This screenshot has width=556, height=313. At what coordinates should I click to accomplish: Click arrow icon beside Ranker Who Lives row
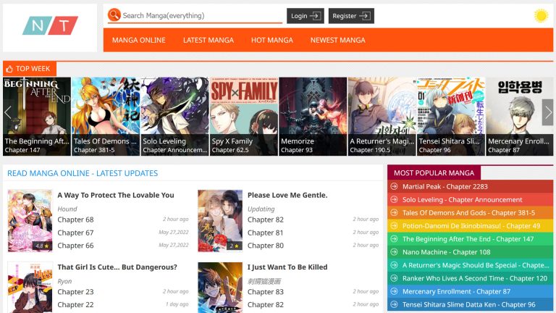(394, 278)
